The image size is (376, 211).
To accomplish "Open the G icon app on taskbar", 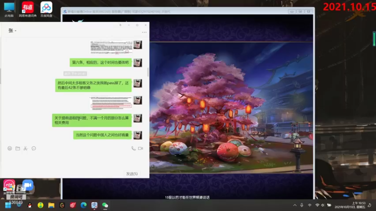I will pyautogui.click(x=62, y=205).
